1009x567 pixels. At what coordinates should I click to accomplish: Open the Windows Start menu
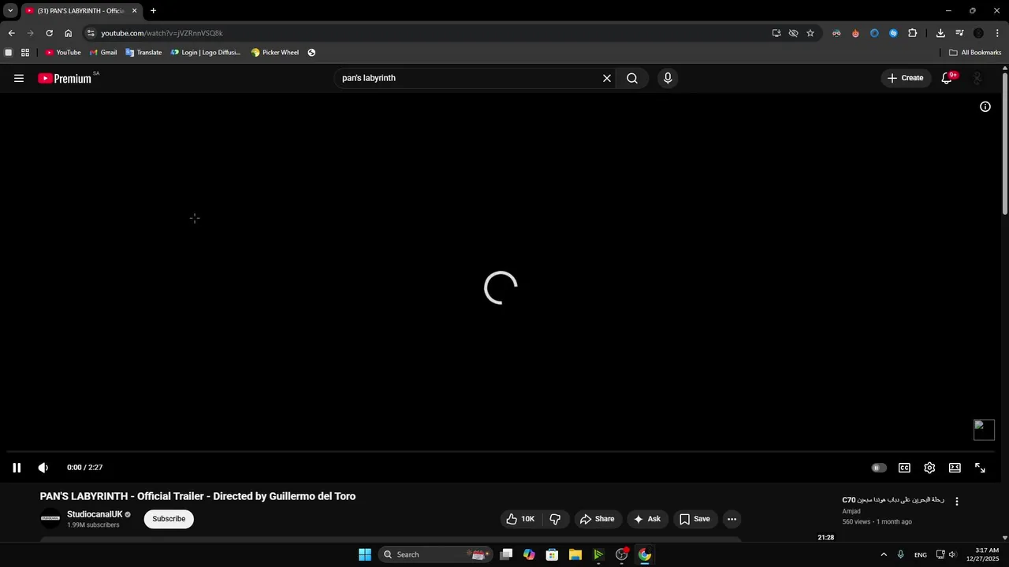(365, 554)
